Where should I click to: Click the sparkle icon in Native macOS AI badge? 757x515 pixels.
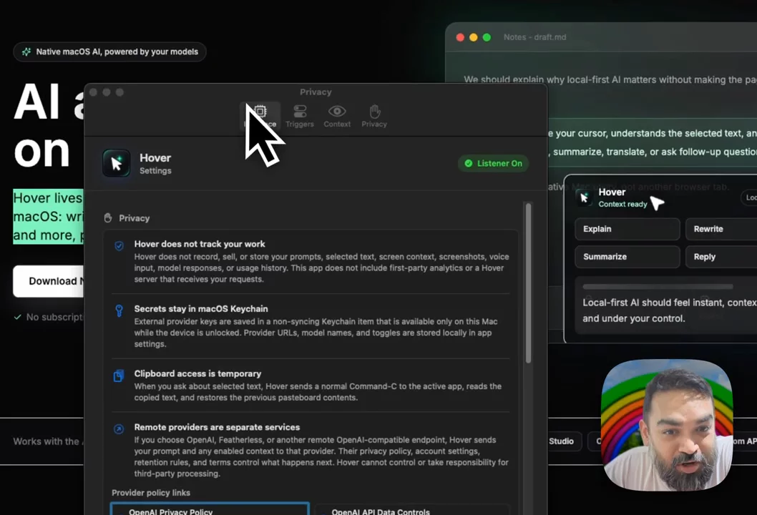click(x=26, y=51)
